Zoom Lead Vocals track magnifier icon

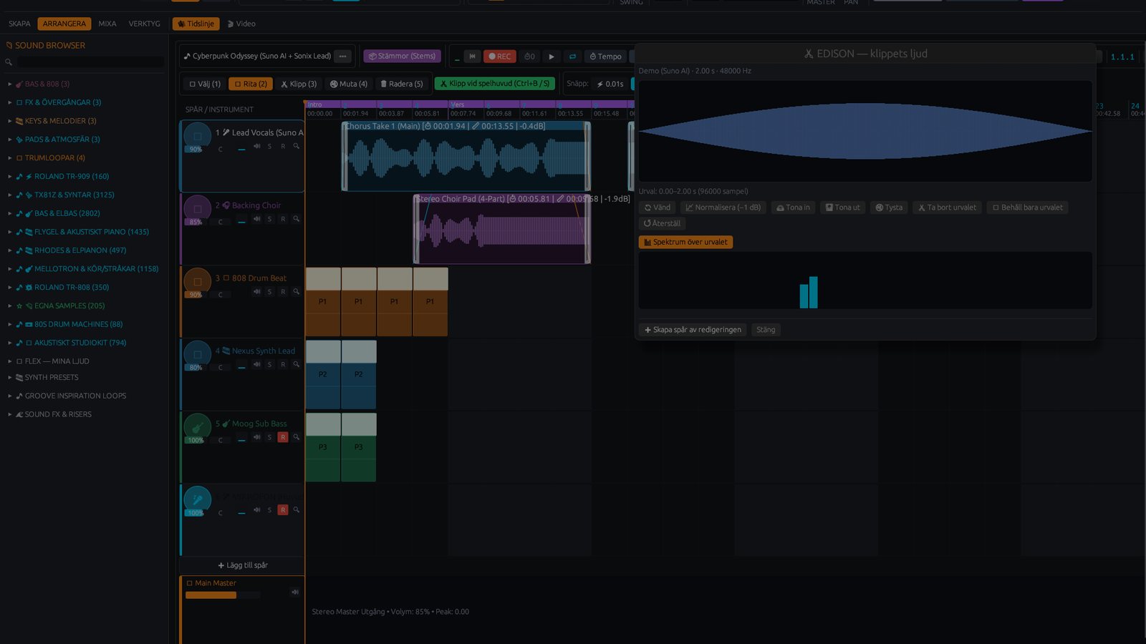point(296,146)
